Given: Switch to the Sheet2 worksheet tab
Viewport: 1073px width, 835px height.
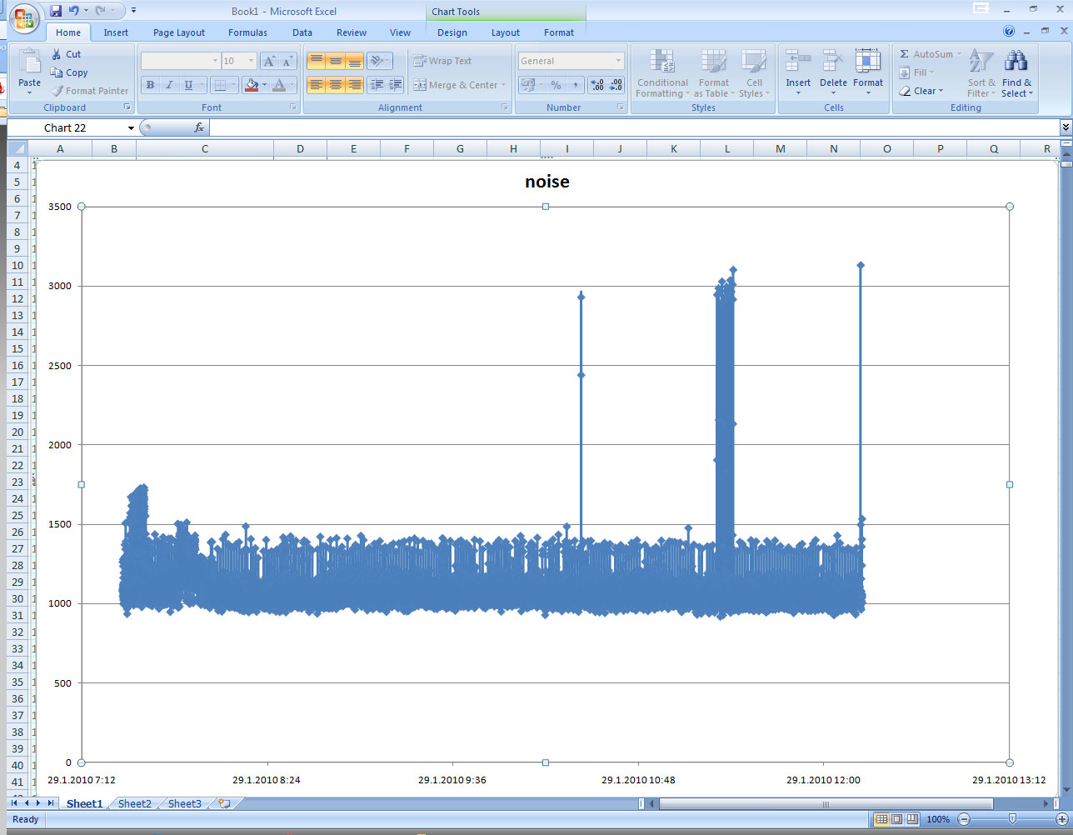Looking at the screenshot, I should point(134,804).
